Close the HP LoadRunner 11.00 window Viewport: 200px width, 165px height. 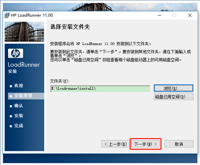[190, 15]
